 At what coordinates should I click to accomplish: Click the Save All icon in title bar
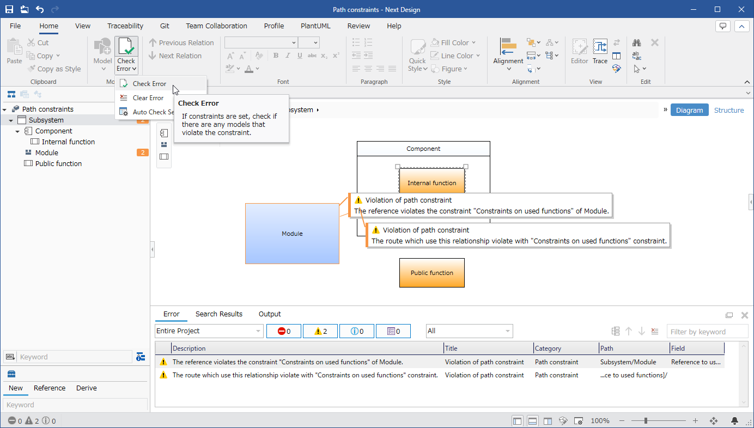pos(25,9)
